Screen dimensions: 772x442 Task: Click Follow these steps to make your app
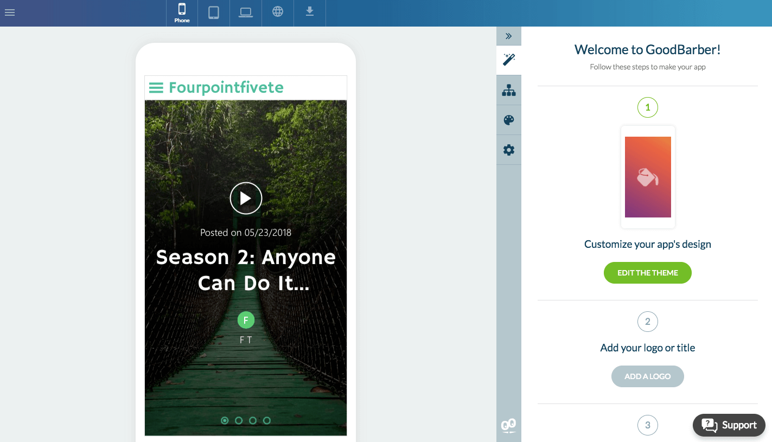tap(648, 67)
